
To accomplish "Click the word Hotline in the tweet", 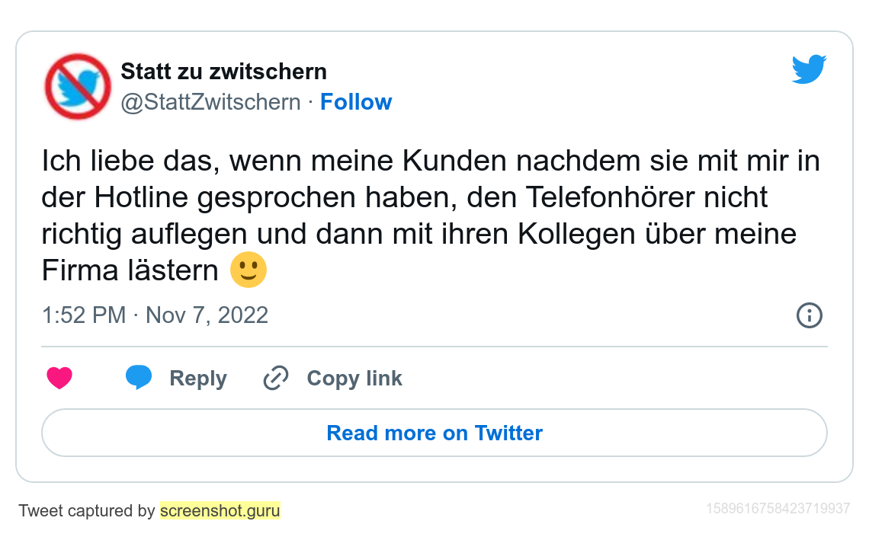I will coord(141,197).
